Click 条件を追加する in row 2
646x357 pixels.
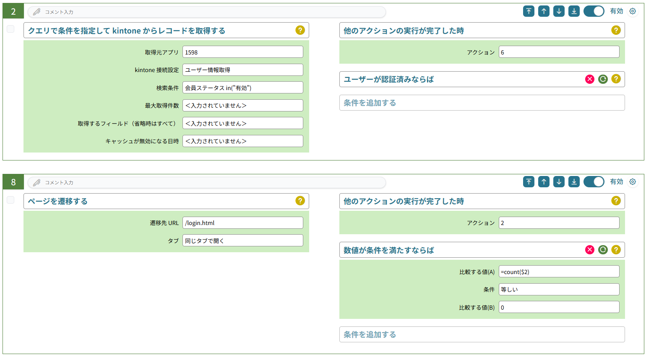[482, 103]
